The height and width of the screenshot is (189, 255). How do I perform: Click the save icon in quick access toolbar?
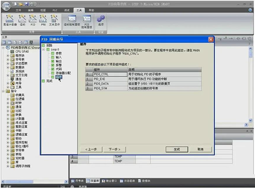[x=27, y=4]
